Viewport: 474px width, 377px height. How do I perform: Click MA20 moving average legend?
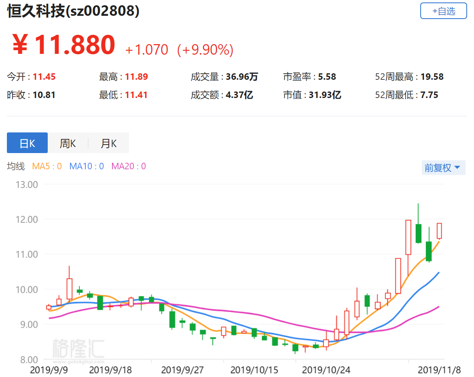tap(129, 166)
